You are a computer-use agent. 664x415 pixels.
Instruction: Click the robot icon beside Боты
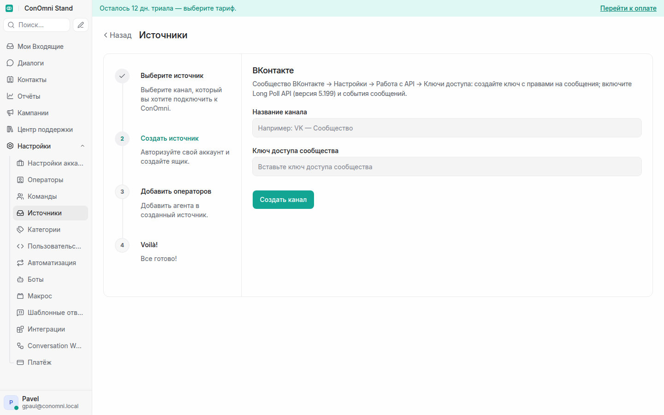pyautogui.click(x=20, y=279)
